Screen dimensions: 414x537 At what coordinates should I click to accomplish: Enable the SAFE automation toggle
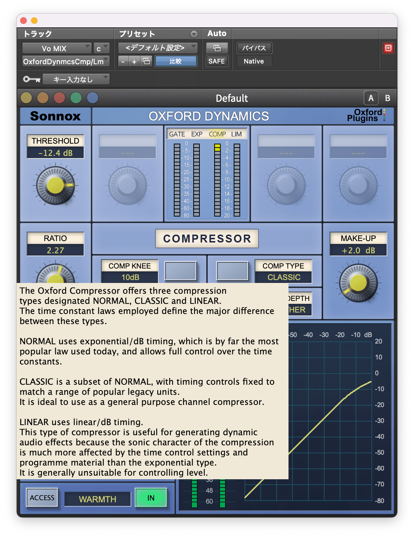click(216, 61)
